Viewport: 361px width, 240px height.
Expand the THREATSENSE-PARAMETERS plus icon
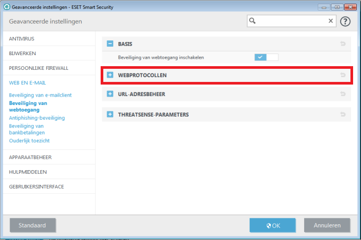coord(110,114)
